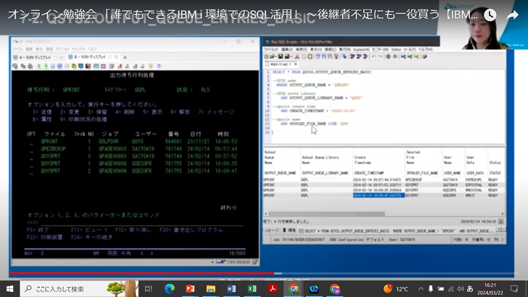Share the video via arrow icon
Screen dimensions: 528x297
512,15
